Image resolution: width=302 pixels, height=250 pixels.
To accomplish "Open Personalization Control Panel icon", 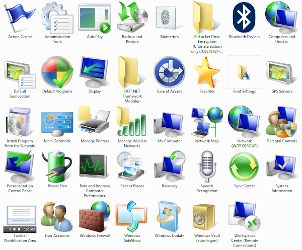I will tap(19, 166).
